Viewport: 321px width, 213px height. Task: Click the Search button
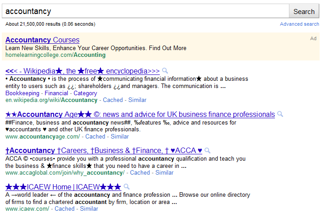click(304, 11)
